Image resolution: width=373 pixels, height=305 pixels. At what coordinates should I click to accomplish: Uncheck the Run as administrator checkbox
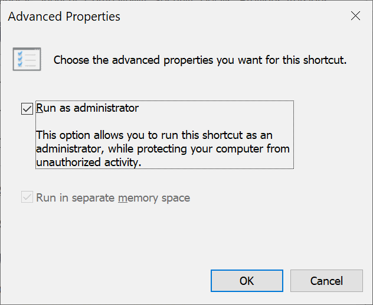[x=27, y=109]
